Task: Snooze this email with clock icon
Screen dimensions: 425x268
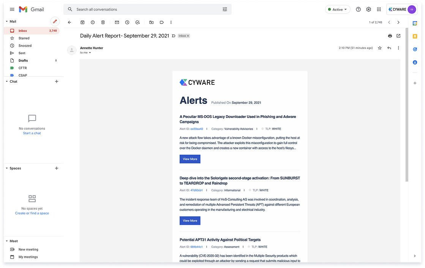Action: pyautogui.click(x=127, y=22)
